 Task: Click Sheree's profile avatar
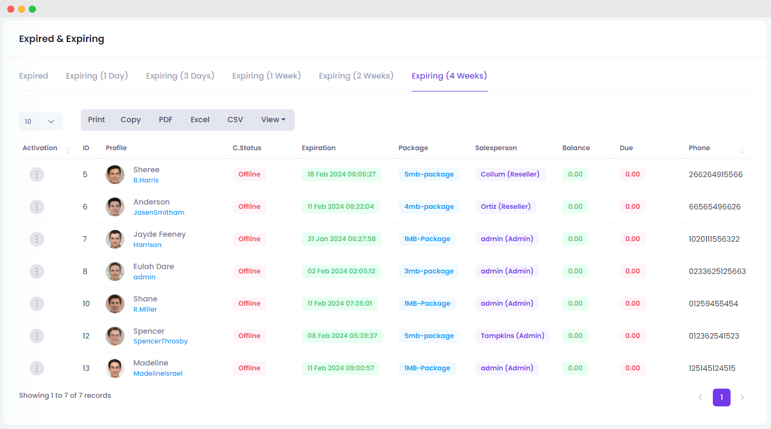point(115,174)
